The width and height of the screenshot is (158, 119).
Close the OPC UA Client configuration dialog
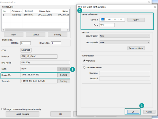coord(155,7)
